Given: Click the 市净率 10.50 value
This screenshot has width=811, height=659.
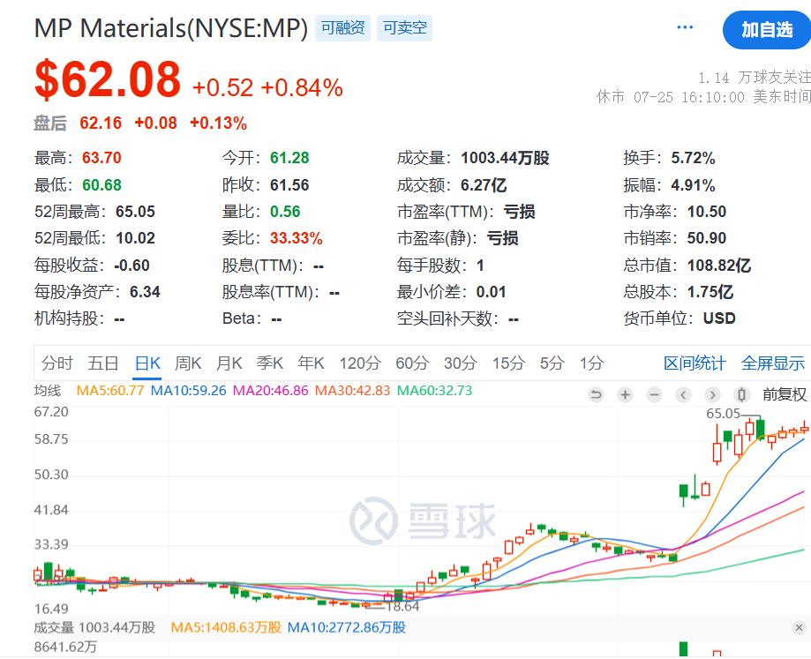Looking at the screenshot, I should pos(707,212).
